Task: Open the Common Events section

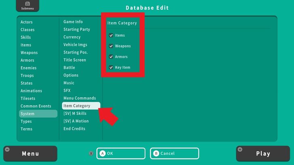Action: tap(36, 106)
